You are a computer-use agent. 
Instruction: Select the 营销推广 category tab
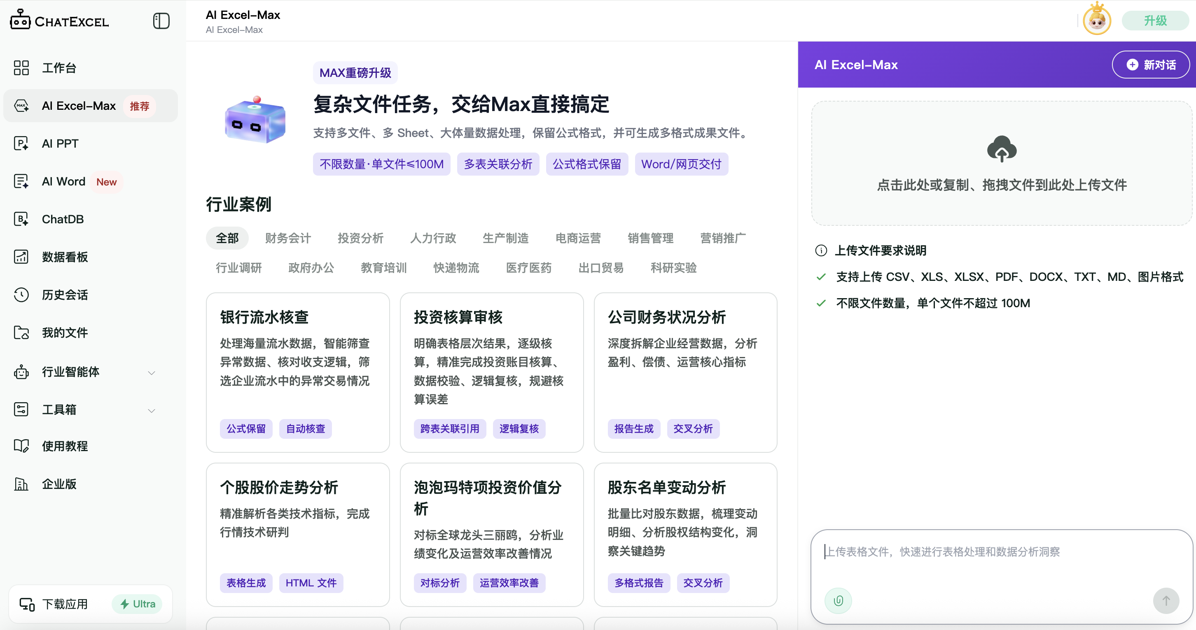point(723,238)
